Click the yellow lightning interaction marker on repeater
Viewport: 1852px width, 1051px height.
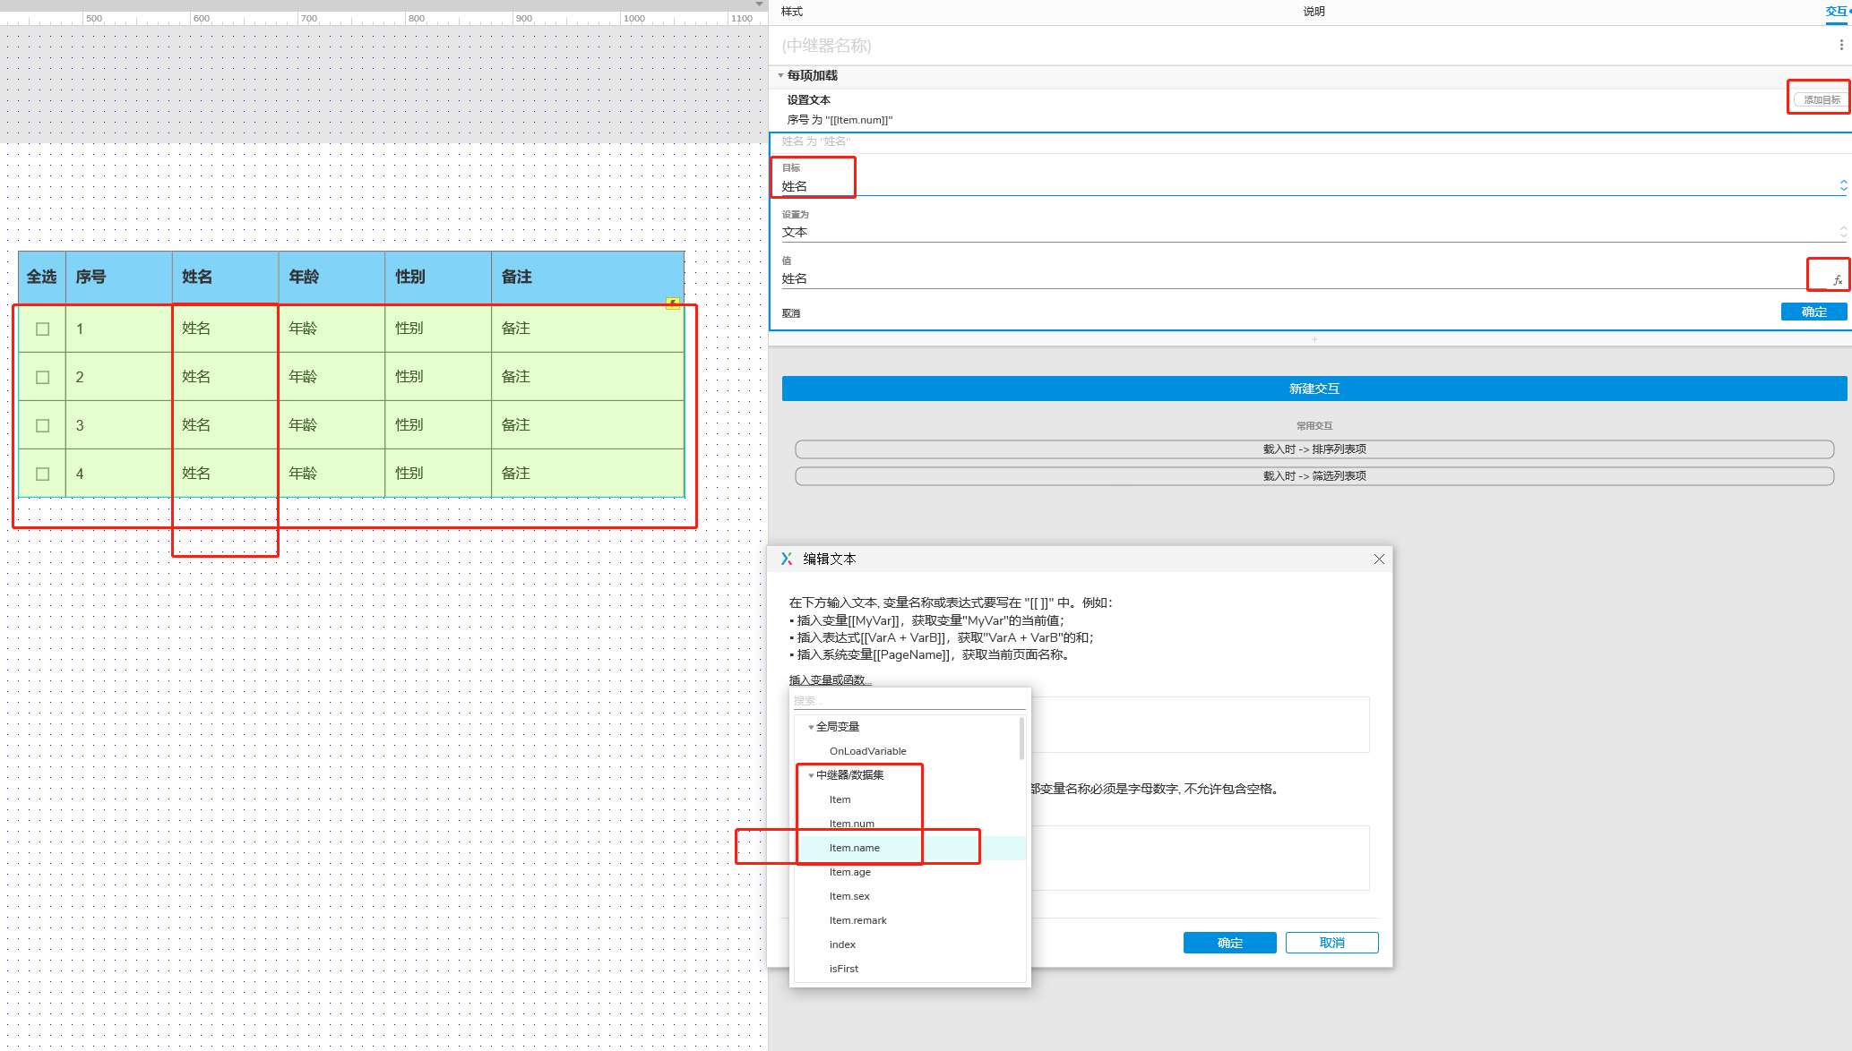(x=673, y=303)
